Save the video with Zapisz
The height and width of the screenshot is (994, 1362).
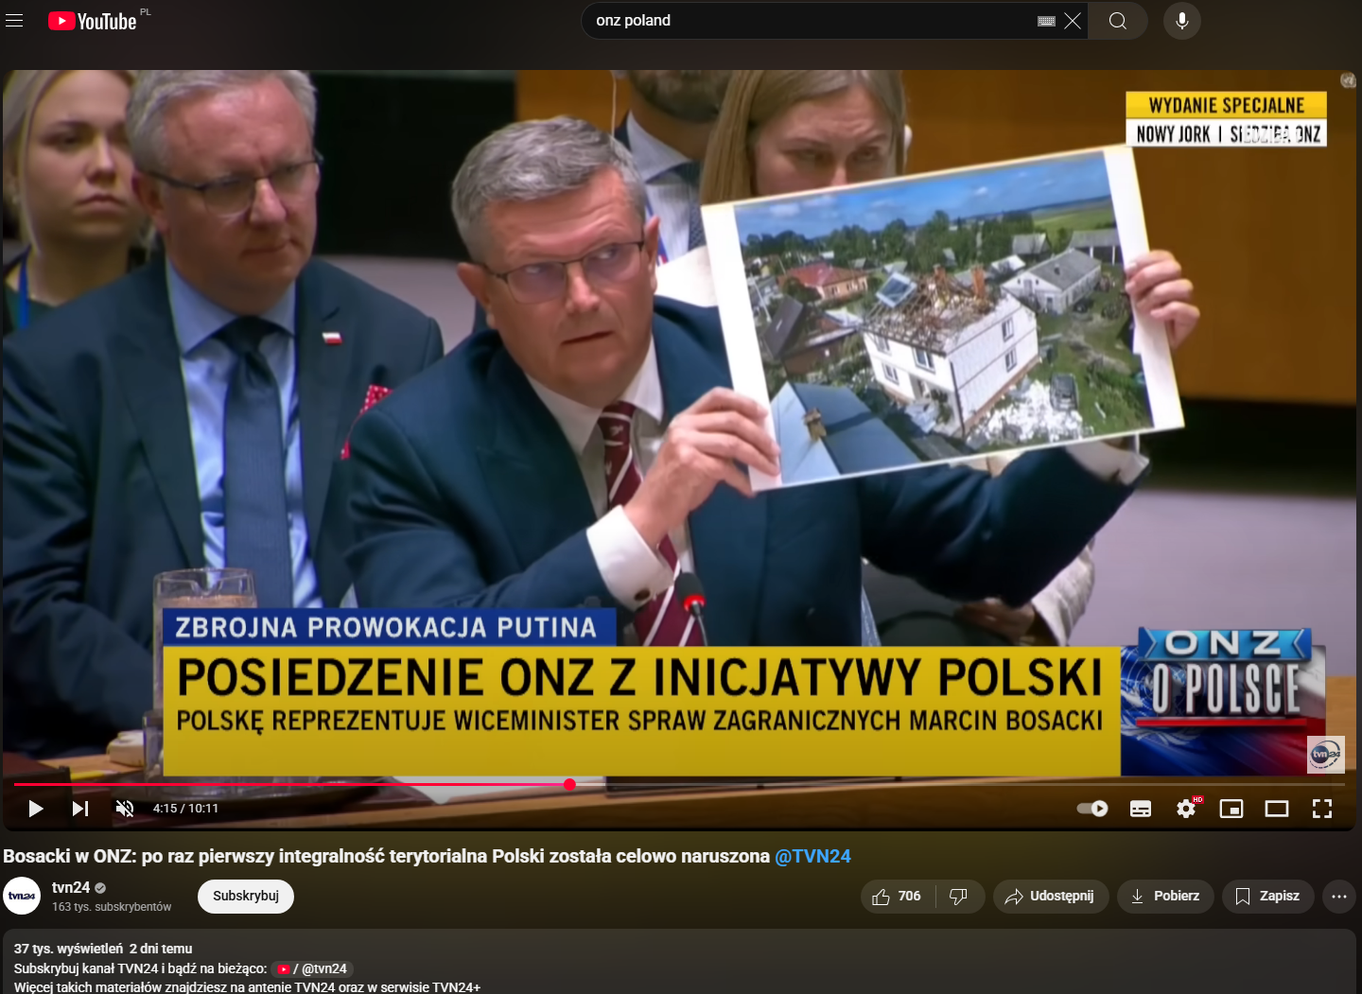[x=1268, y=897]
